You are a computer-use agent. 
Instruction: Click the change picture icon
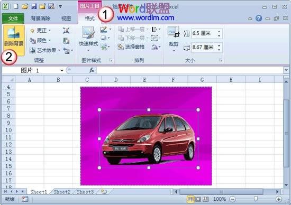coord(66,41)
